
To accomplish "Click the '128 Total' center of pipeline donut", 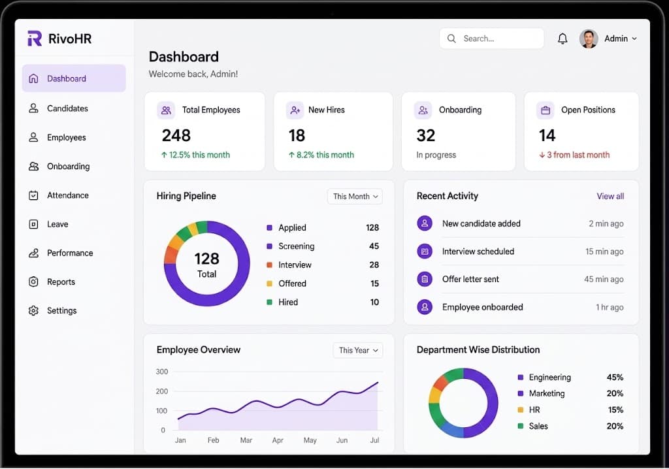I will click(x=207, y=265).
